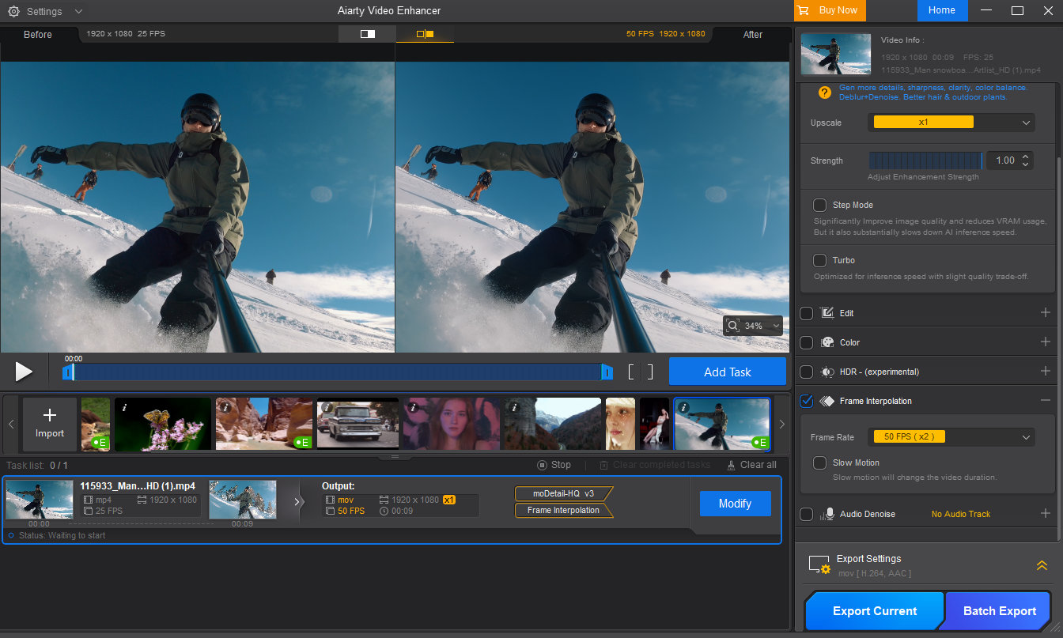Select the split-view compare mode icon
Image resolution: width=1063 pixels, height=638 pixels.
(367, 34)
